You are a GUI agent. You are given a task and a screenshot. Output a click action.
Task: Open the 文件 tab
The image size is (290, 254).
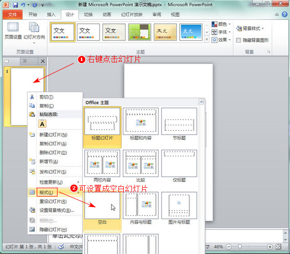13,15
